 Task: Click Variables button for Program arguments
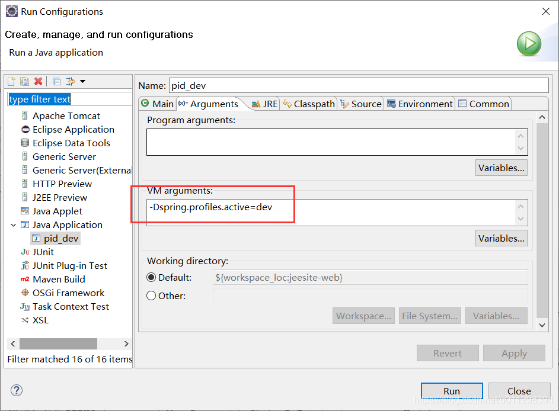pyautogui.click(x=501, y=168)
